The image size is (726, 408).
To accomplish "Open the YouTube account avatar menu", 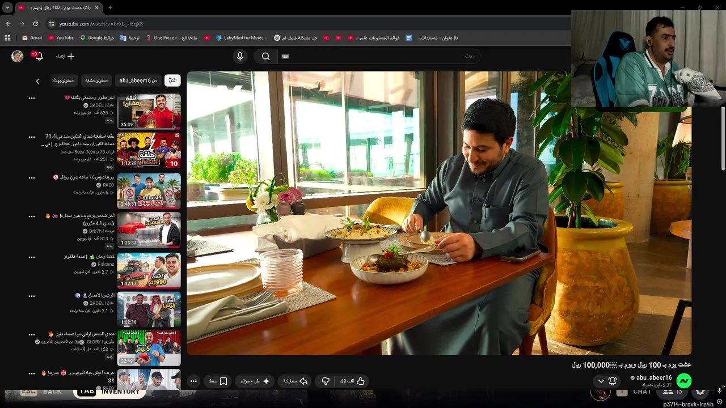I will (18, 56).
